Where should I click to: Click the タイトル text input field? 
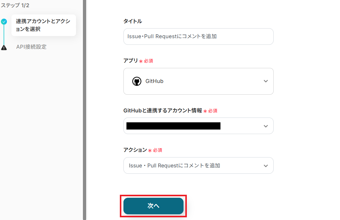(x=198, y=37)
